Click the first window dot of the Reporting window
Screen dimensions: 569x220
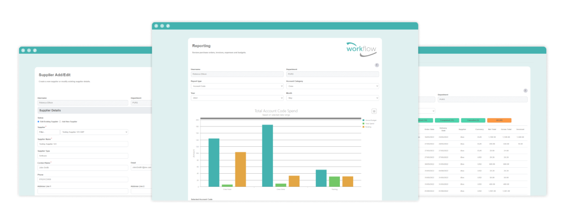click(156, 26)
